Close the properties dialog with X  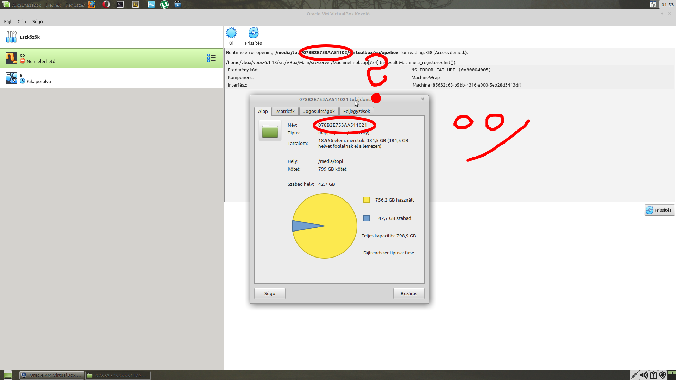423,99
